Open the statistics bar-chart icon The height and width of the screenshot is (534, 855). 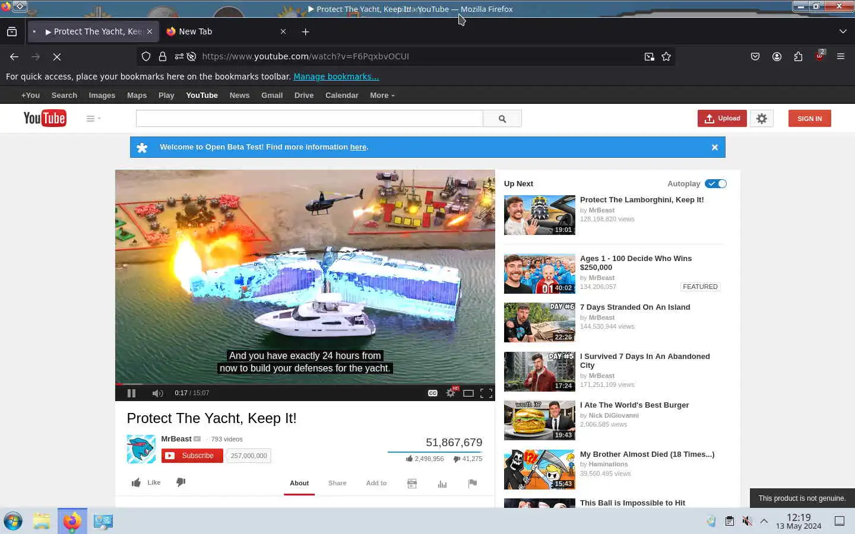(442, 484)
